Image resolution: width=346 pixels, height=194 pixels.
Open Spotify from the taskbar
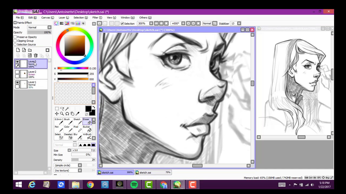pyautogui.click(x=134, y=185)
